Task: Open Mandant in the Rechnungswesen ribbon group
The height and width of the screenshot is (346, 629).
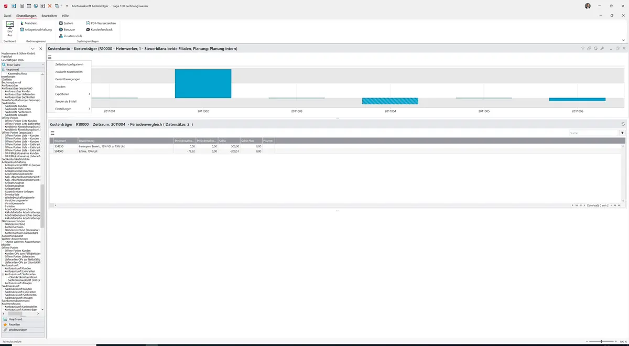Action: [x=28, y=24]
